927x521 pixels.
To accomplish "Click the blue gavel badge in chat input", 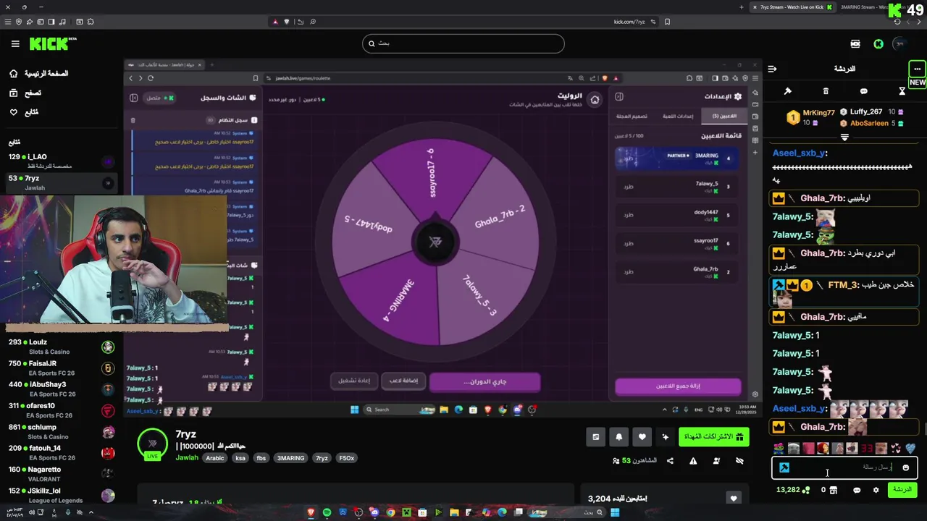I will (784, 467).
